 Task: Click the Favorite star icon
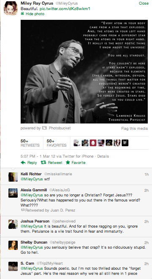[x=68, y=162]
